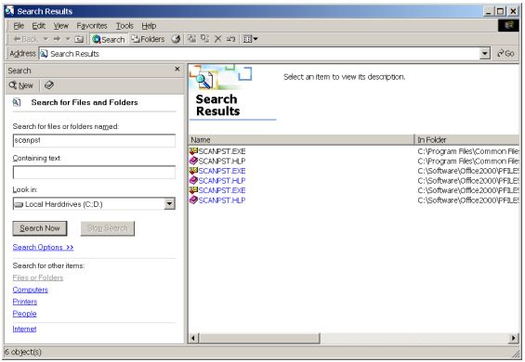Screen dimensions: 525x362
Task: Click the Files or Folders link
Action: [38, 278]
